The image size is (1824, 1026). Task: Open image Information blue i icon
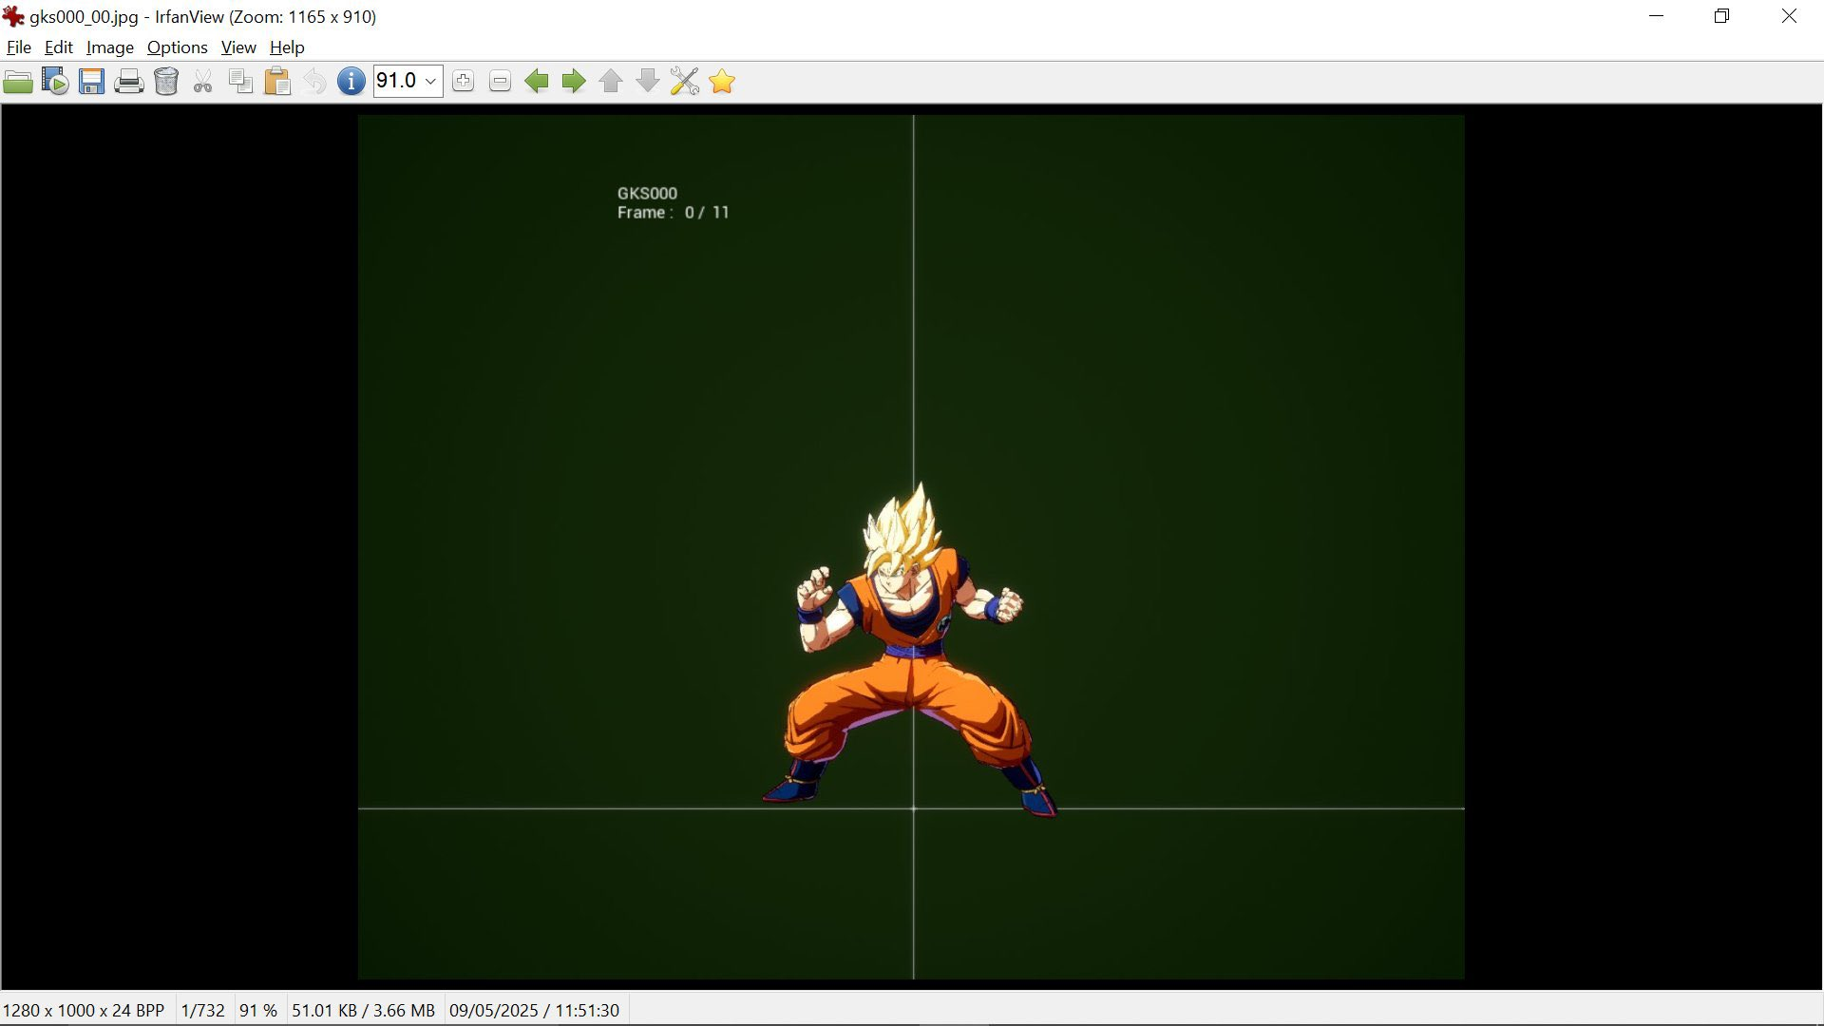pos(351,82)
